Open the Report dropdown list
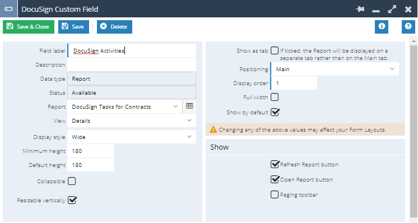The image size is (418, 223). point(125,106)
